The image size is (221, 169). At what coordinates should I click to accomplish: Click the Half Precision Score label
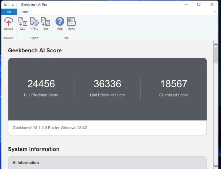click(x=107, y=95)
